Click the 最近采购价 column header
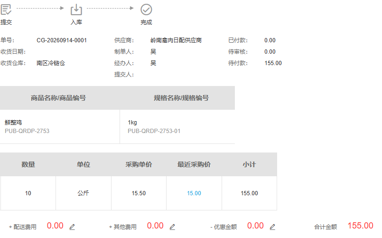Viewport: 382px width, 238px height. [194, 164]
